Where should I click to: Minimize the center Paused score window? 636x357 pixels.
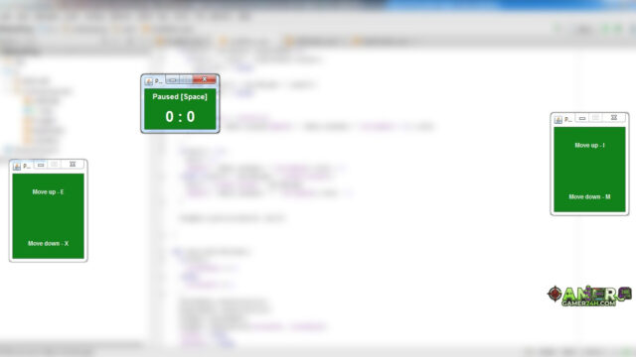[172, 79]
